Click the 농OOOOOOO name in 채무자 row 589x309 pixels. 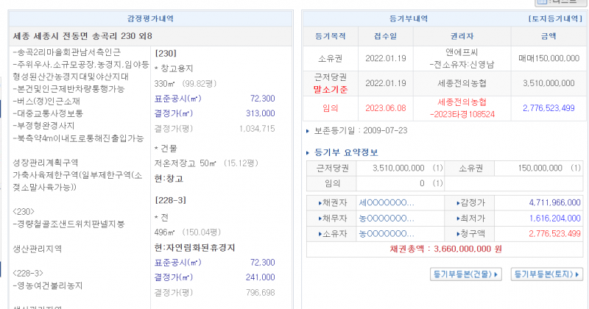(x=386, y=218)
